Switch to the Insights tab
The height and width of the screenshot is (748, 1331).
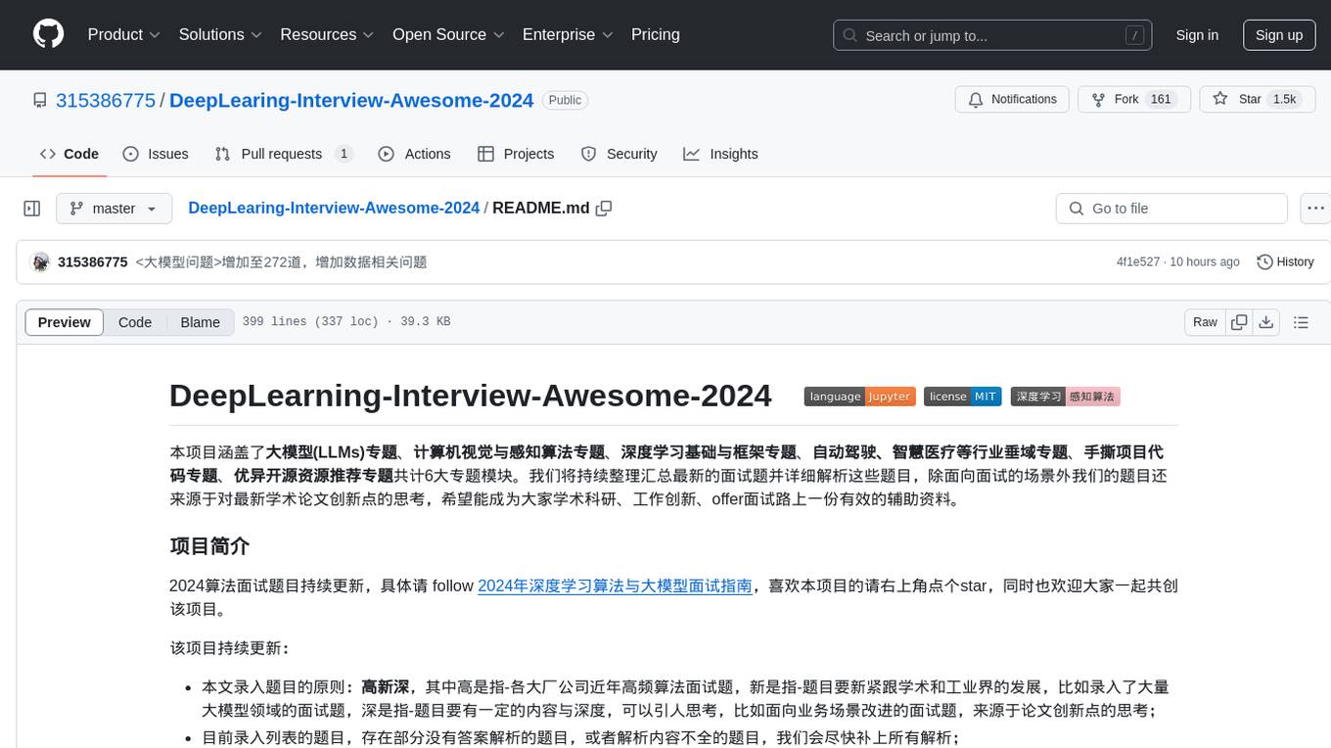click(720, 154)
